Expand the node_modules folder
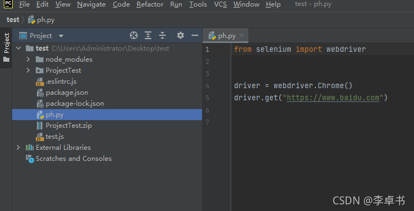Viewport: 414px width, 211px height. [x=28, y=59]
